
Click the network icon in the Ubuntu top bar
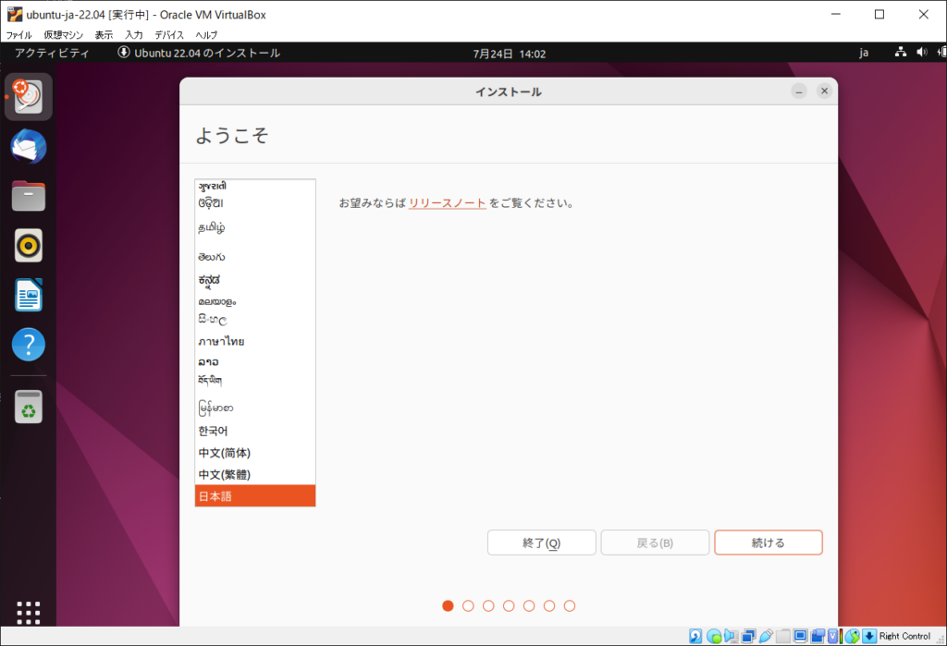tap(901, 53)
